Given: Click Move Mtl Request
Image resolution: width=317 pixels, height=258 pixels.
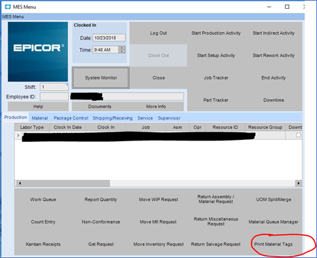Looking at the screenshot, I should 158,222.
